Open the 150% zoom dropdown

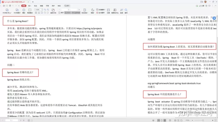coord(38,10)
